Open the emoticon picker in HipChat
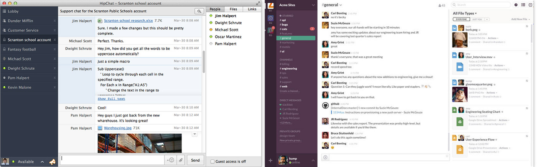537x167 pixels. (x=171, y=160)
